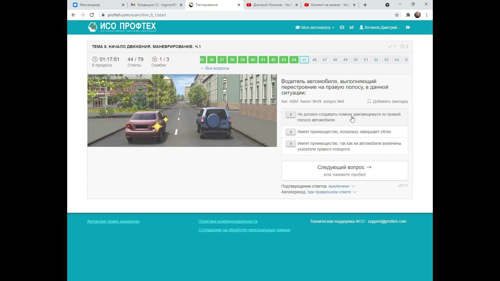The height and width of the screenshot is (281, 500).
Task: Add bookmark with Добавить закладку
Action: [x=387, y=101]
